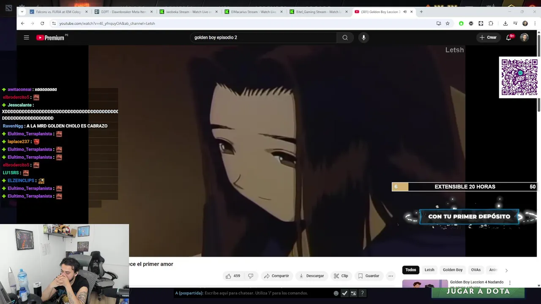Viewport: 541px width, 304px height.
Task: Switch to iwobeka Stream tab
Action: point(189,12)
